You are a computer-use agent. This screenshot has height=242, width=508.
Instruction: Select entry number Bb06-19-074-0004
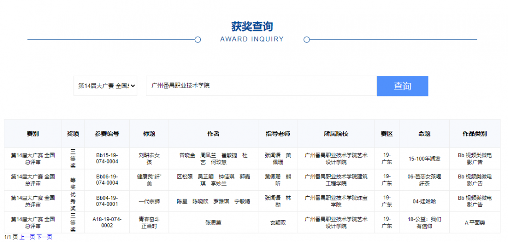107,179
